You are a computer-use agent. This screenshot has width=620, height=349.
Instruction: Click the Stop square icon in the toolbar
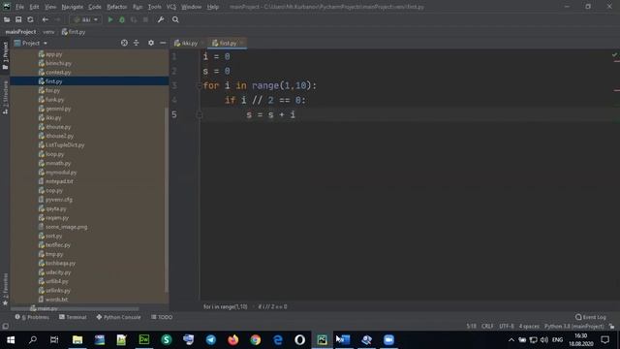click(x=145, y=19)
